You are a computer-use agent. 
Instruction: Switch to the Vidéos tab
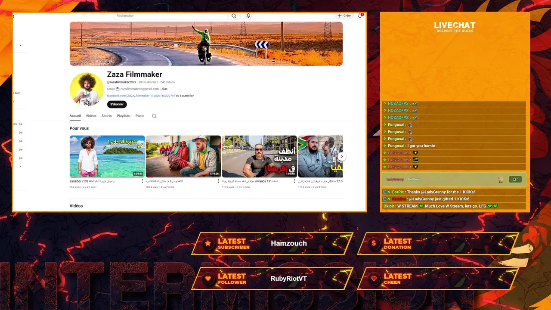(91, 116)
